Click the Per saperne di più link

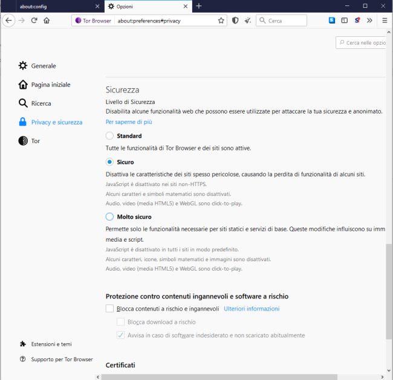pos(129,122)
